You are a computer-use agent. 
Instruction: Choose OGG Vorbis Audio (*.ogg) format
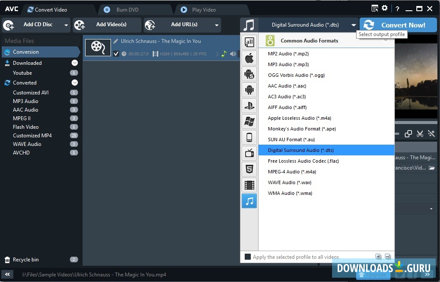tap(326, 75)
